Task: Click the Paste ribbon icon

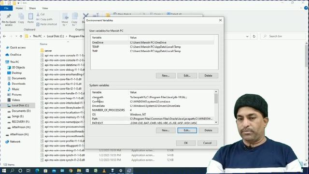Action: pyautogui.click(x=30, y=18)
